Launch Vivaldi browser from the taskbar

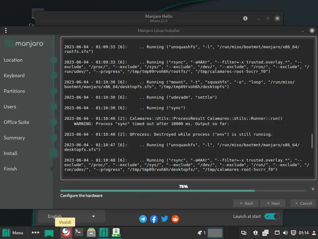(x=66, y=232)
